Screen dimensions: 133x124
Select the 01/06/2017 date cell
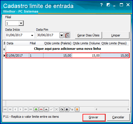coord(17,55)
